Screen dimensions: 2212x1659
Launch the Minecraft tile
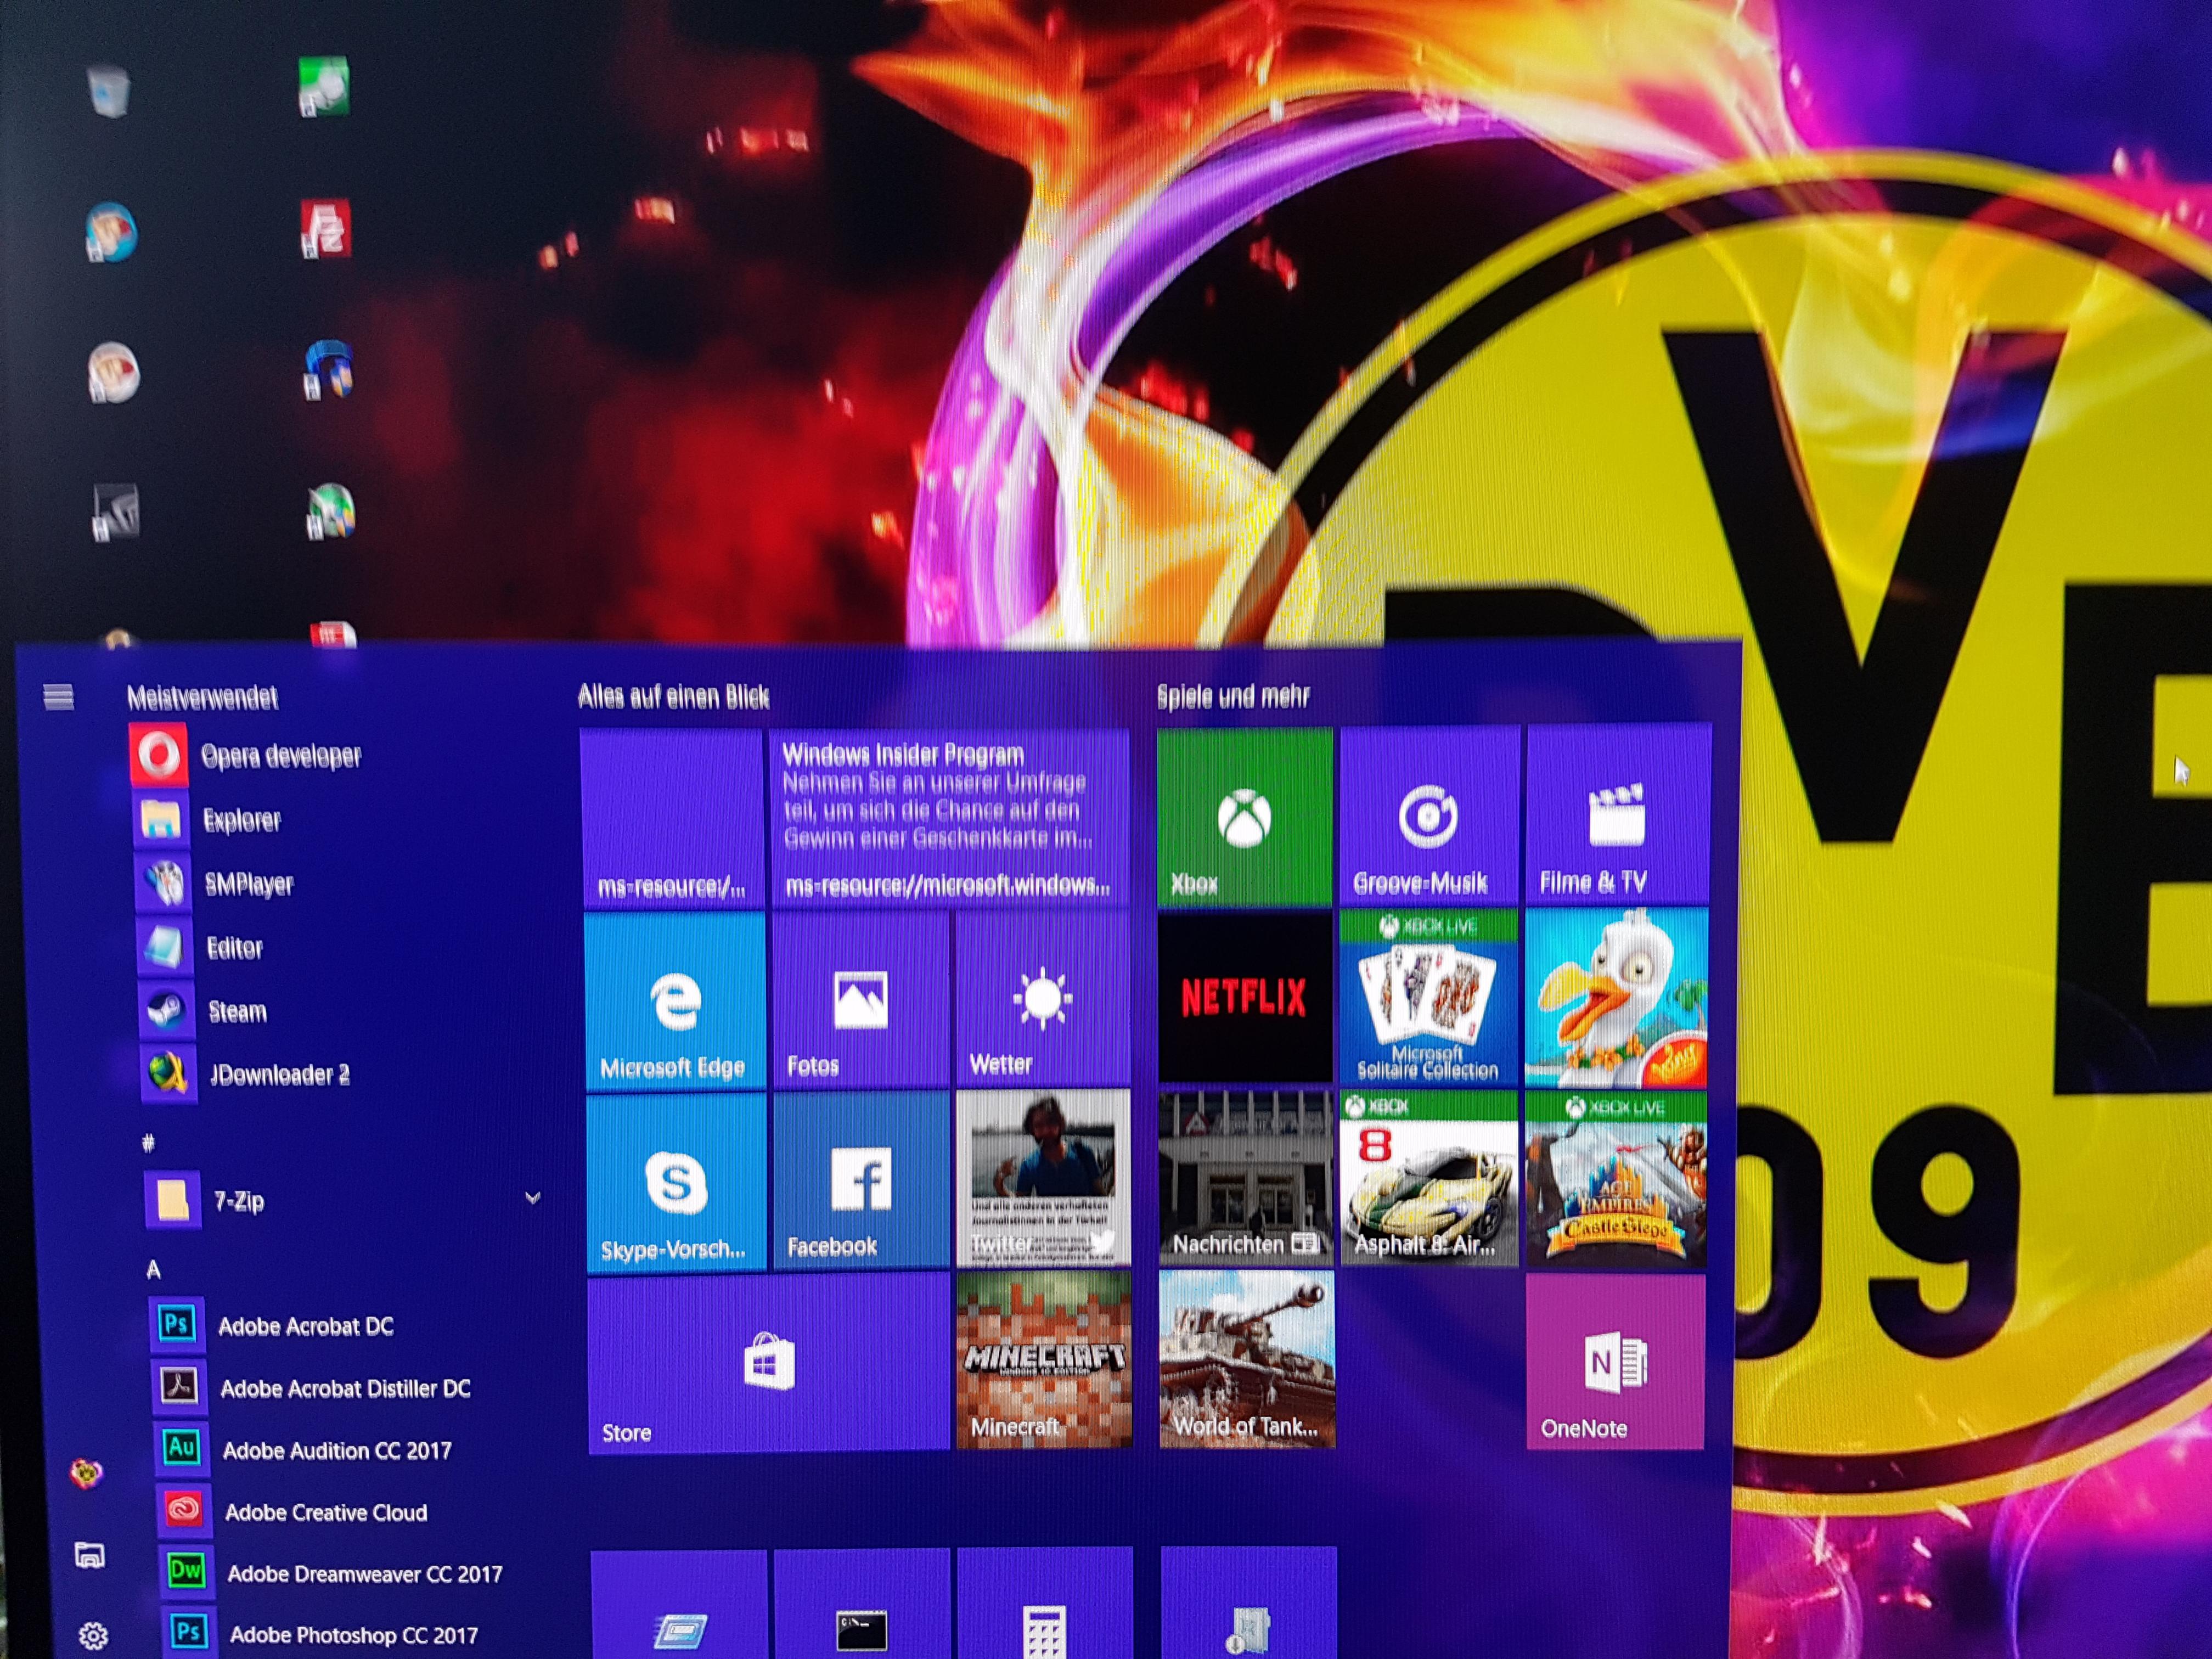(x=1043, y=1360)
